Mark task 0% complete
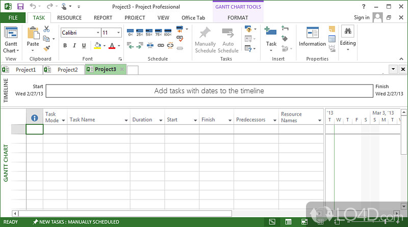The width and height of the screenshot is (408, 227). coord(131,33)
